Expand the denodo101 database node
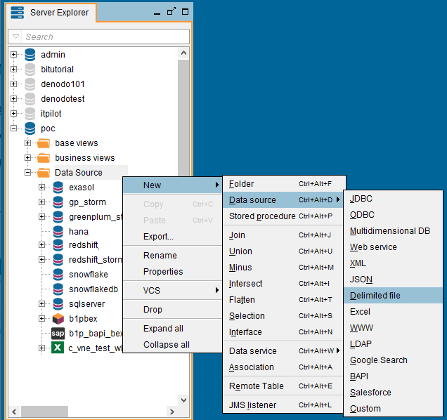 coord(13,84)
